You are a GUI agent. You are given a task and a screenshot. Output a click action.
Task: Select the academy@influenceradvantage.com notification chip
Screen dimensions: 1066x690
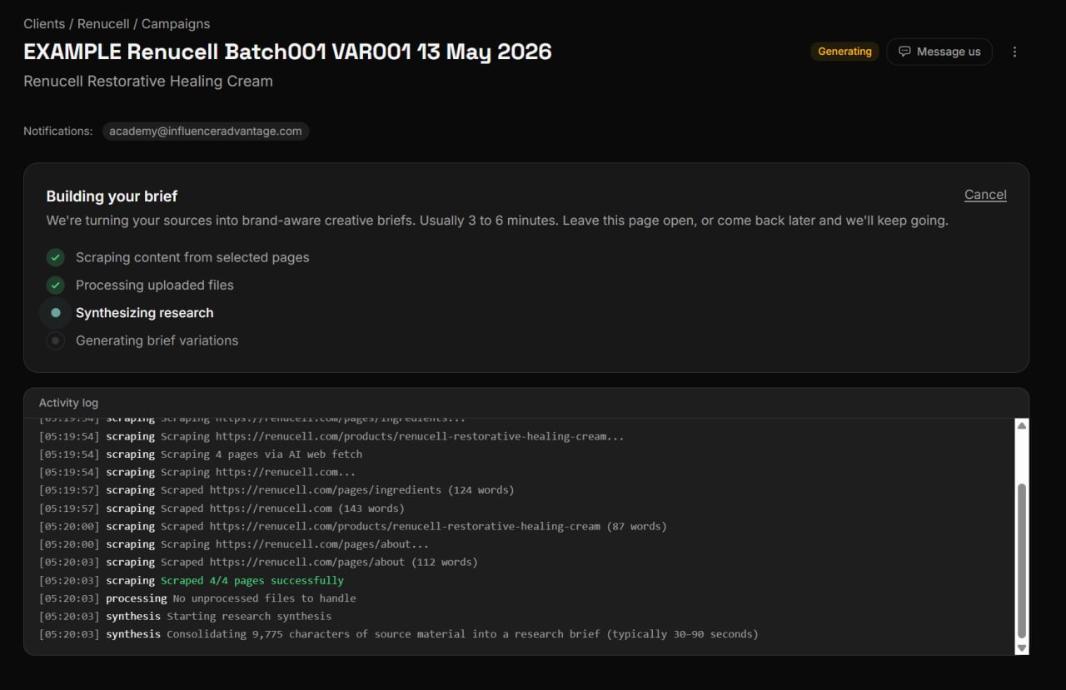[x=206, y=131]
